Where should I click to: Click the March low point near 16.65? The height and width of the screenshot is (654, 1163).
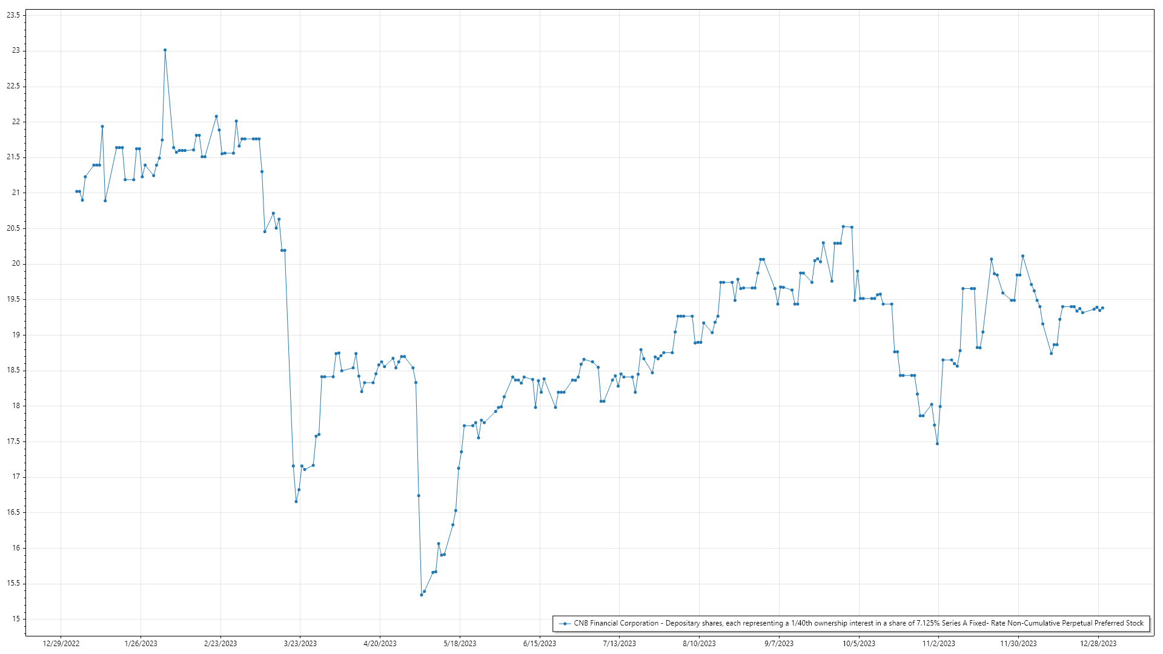(296, 501)
